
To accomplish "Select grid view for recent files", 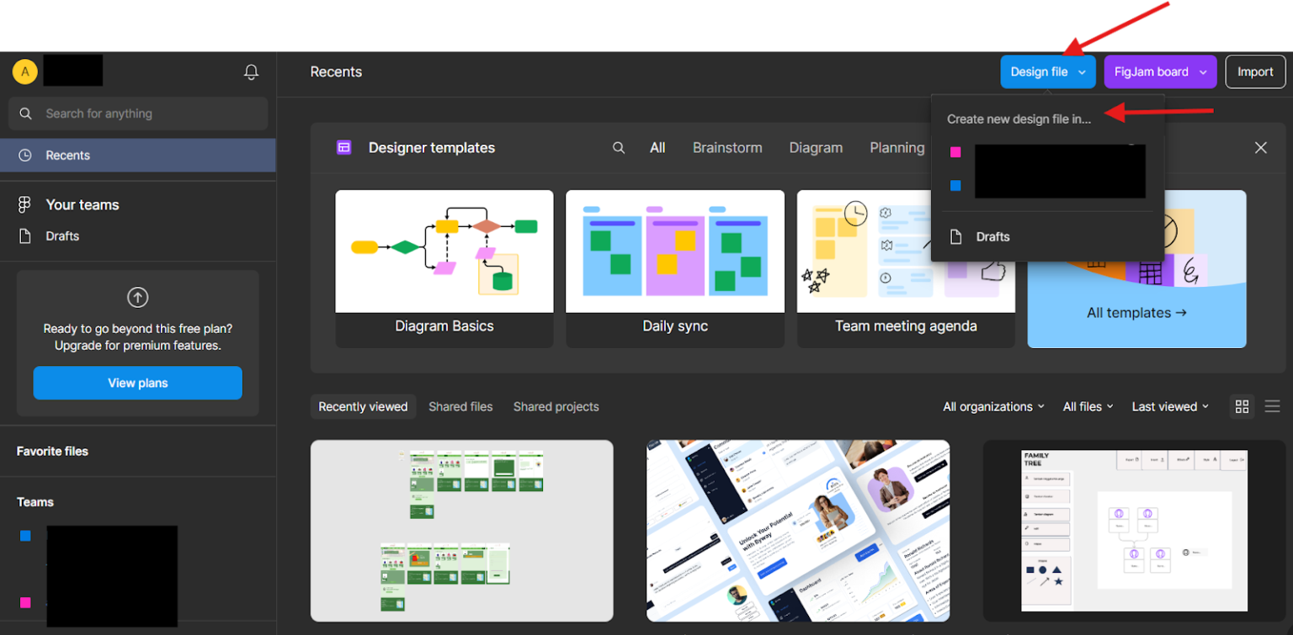I will click(1242, 406).
